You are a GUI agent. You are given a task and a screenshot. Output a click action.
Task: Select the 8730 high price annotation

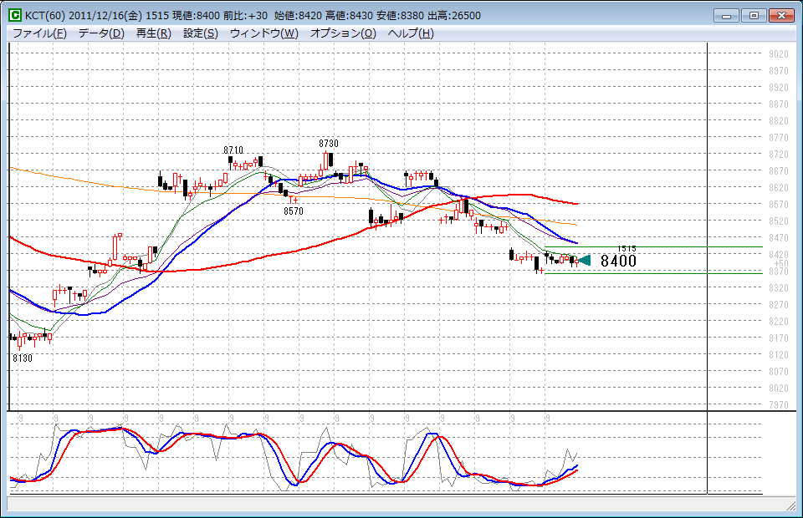(x=328, y=144)
